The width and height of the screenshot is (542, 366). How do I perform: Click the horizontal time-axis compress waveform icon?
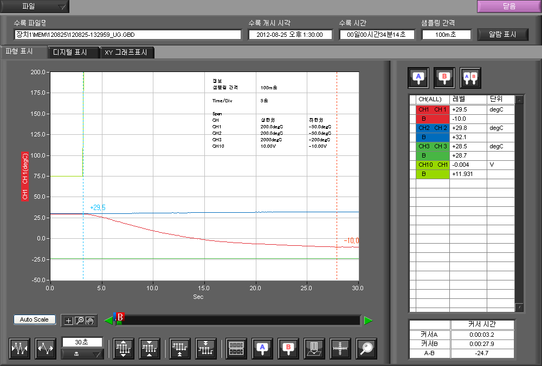(x=20, y=349)
